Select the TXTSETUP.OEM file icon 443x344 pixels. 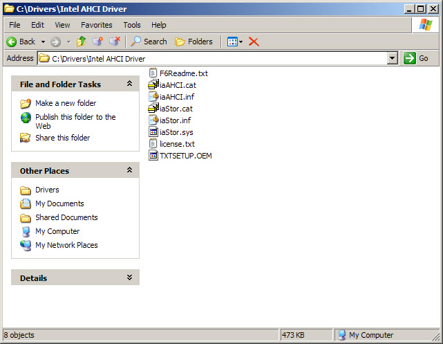coord(153,155)
